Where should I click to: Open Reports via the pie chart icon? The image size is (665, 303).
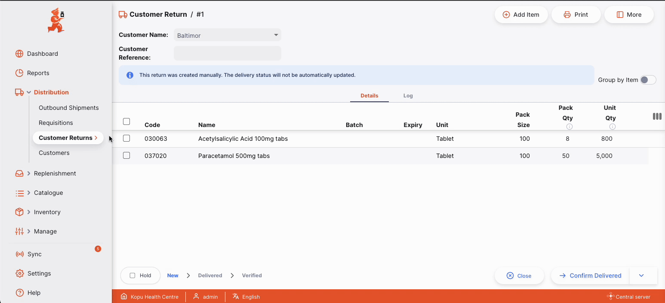point(19,73)
